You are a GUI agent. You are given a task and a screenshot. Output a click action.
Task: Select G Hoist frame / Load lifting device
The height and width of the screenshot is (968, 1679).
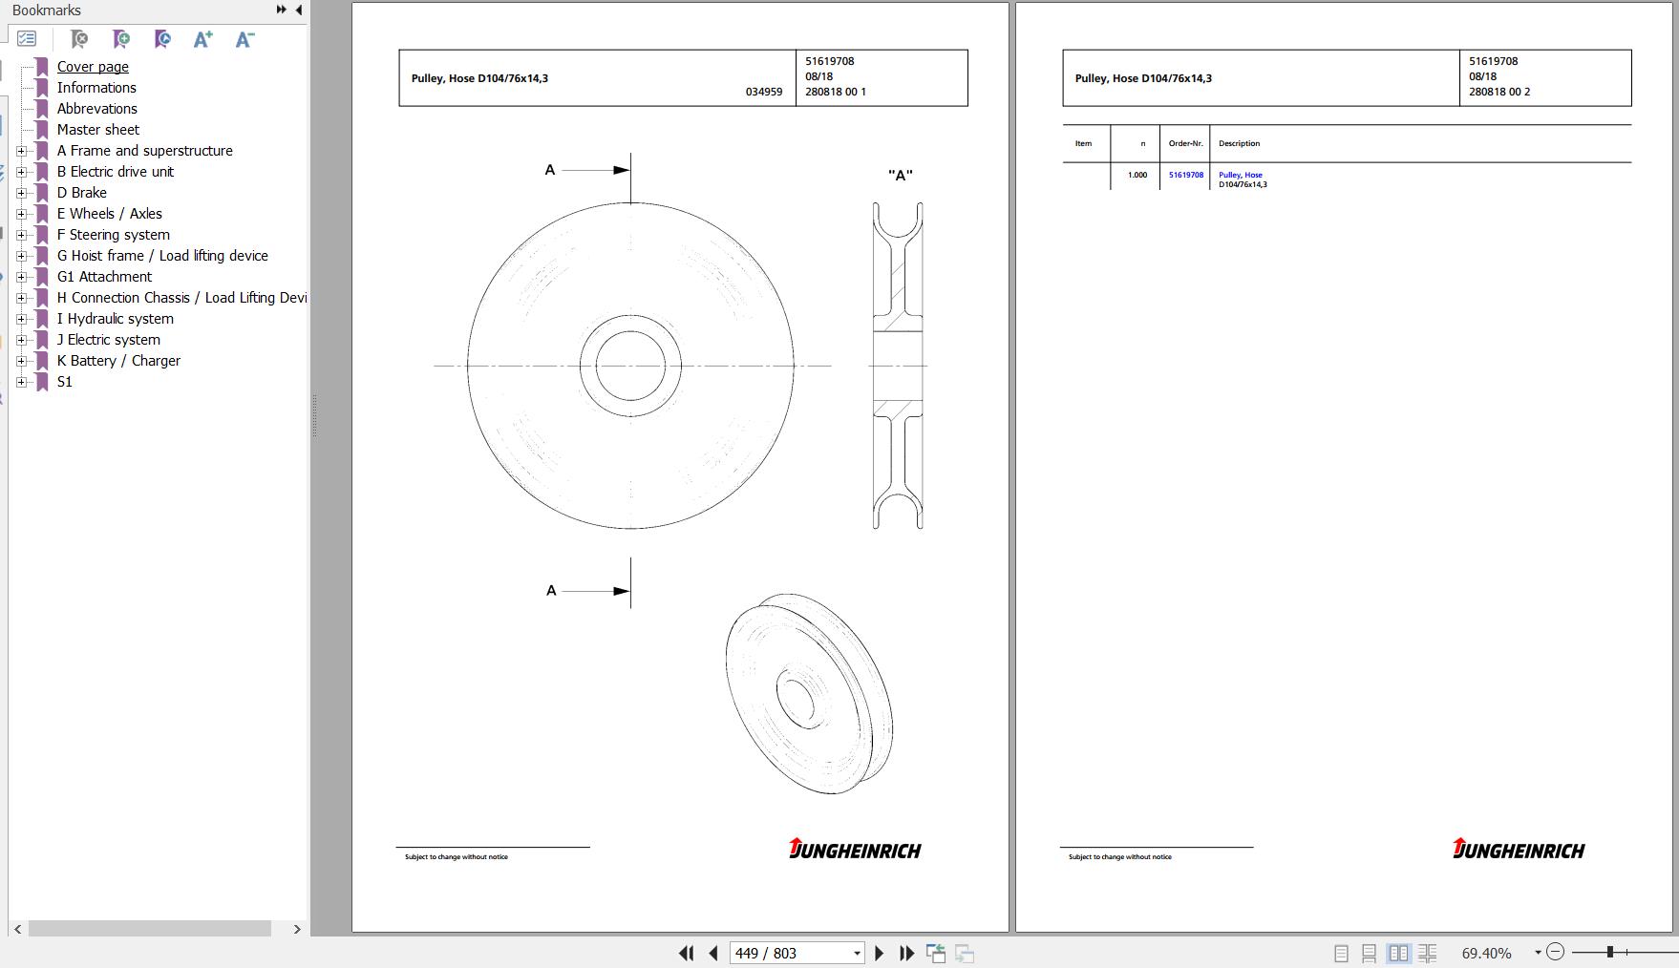point(162,256)
